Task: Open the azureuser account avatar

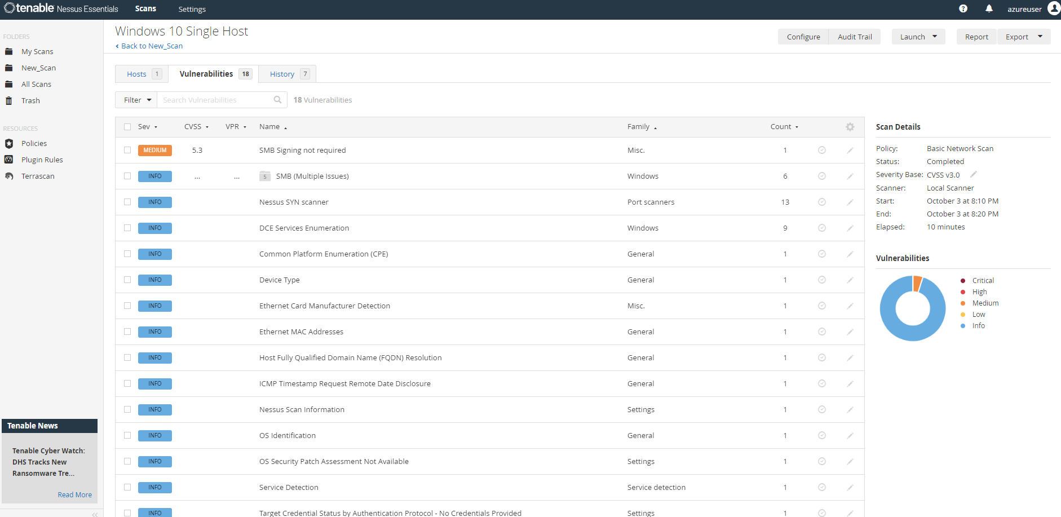Action: click(x=1054, y=8)
